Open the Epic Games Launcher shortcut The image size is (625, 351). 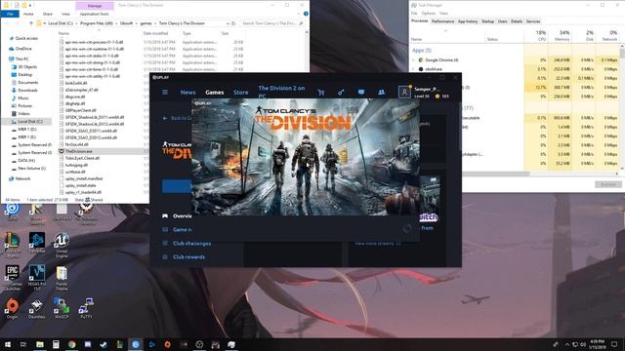coord(12,278)
